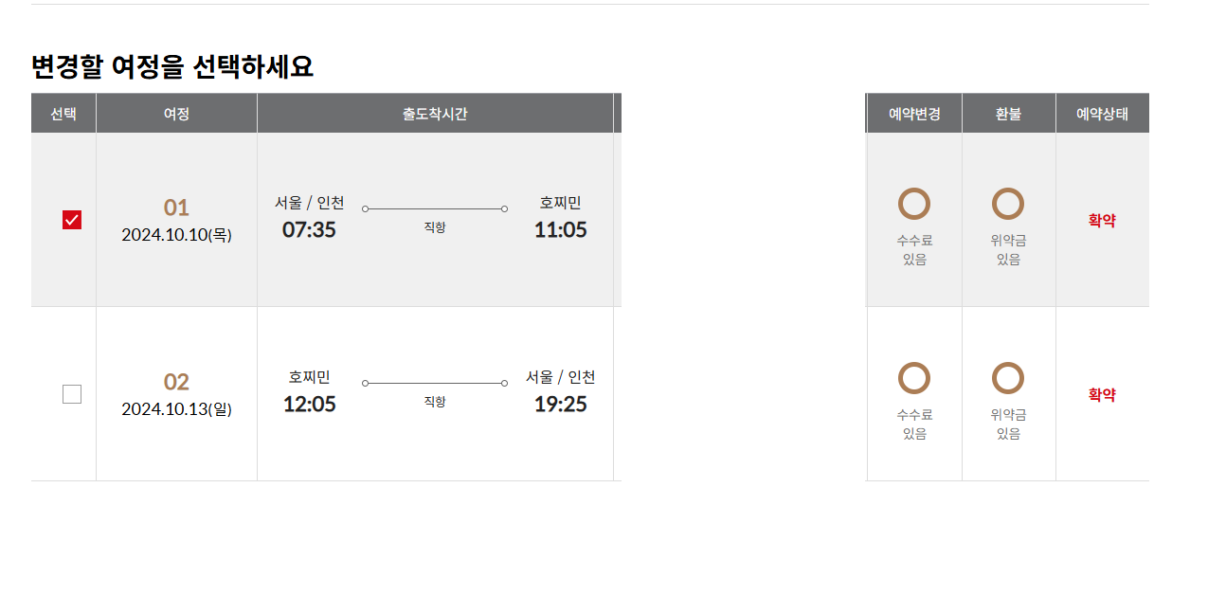Click the refund penalty circle for itinerary 01
This screenshot has height=614, width=1208.
click(1008, 204)
